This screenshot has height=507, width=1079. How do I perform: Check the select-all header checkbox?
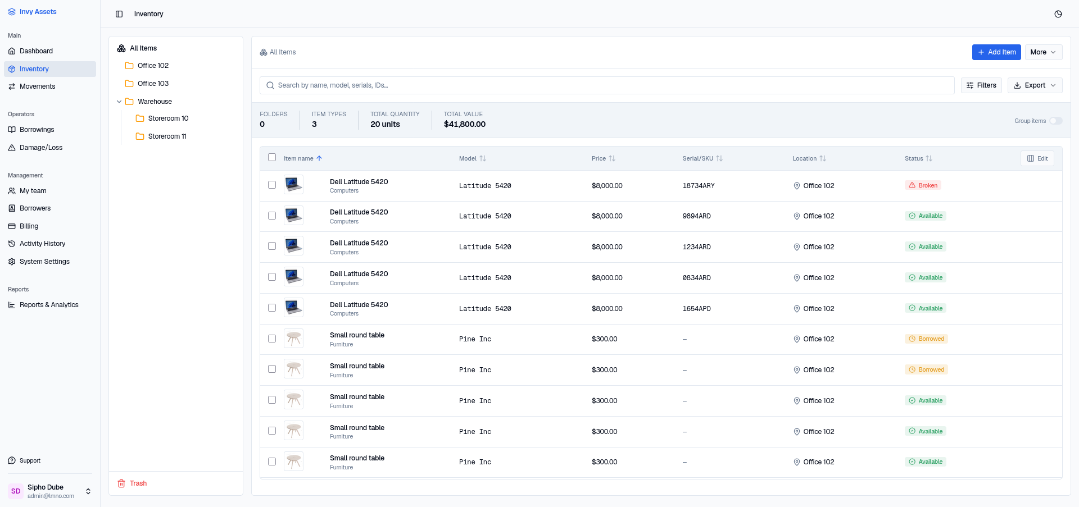click(x=272, y=158)
